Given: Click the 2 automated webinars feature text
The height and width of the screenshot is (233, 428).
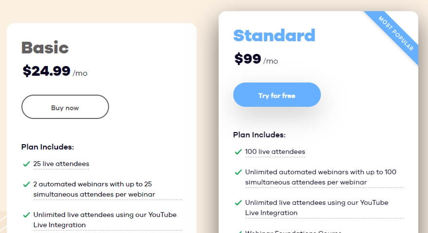Looking at the screenshot, I should [x=96, y=189].
